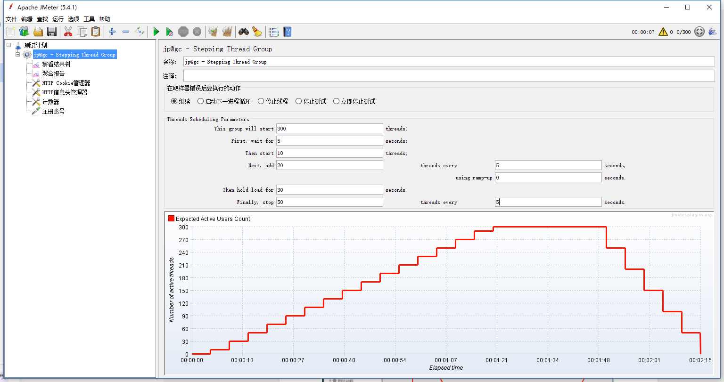Open the 选项 menu
The height and width of the screenshot is (382, 724).
[x=74, y=19]
